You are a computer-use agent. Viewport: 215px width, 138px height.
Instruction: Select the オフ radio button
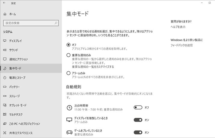click(69, 45)
